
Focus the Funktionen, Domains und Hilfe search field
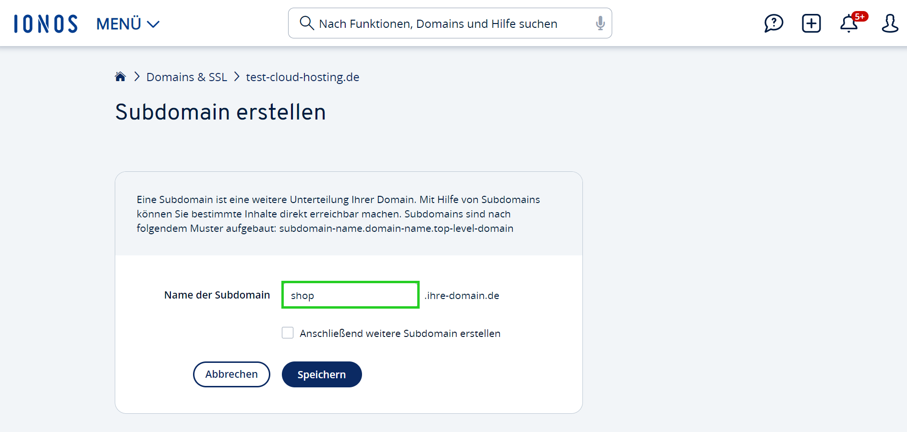click(438, 24)
